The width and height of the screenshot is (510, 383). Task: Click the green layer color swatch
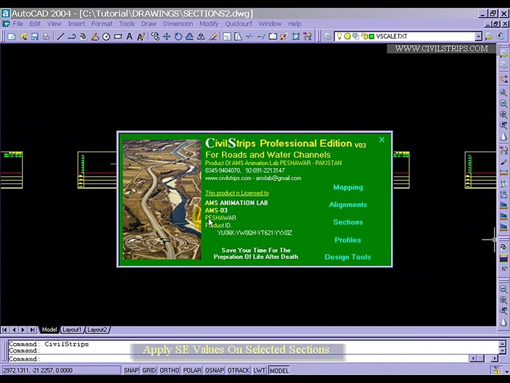(372, 36)
